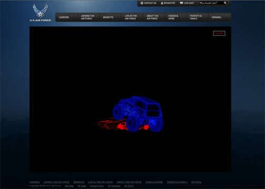Click the 'Why should I join?' search field
Screen dimensions: 265x189
211,3
